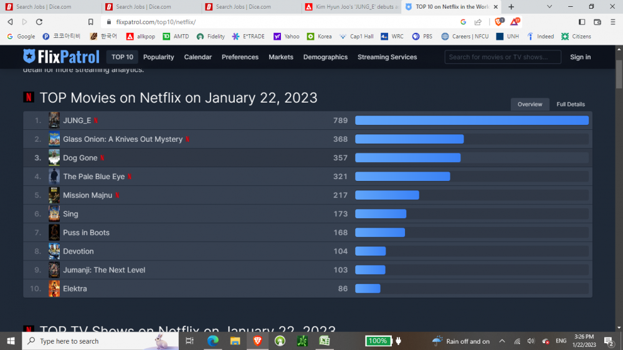Image resolution: width=623 pixels, height=350 pixels.
Task: Switch to the Kim Hyun Joo's JUNG_E tab
Action: point(351,7)
